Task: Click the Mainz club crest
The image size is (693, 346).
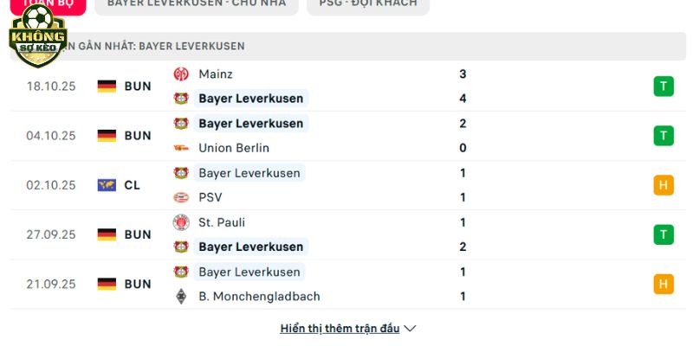Action: click(x=181, y=74)
